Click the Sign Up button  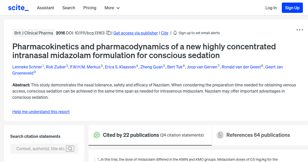(292, 7)
